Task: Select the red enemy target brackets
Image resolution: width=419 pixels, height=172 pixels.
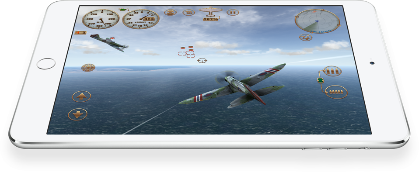Action: (x=186, y=52)
